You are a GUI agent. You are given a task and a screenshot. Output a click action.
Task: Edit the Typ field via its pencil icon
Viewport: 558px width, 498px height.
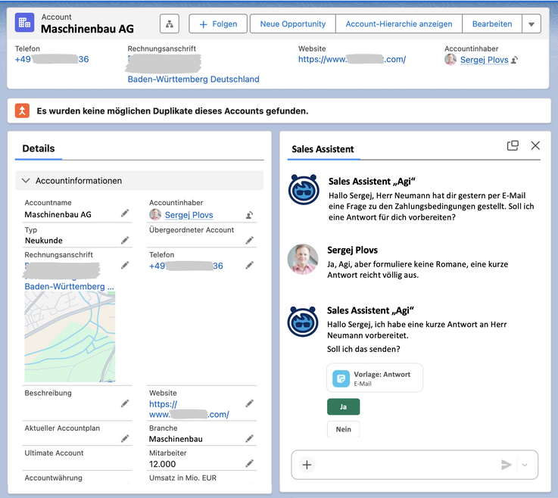pos(125,240)
